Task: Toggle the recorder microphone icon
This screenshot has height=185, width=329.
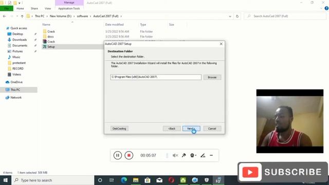Action: [184, 155]
